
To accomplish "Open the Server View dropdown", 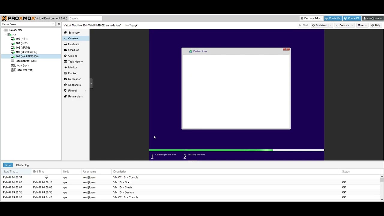I will pyautogui.click(x=53, y=24).
